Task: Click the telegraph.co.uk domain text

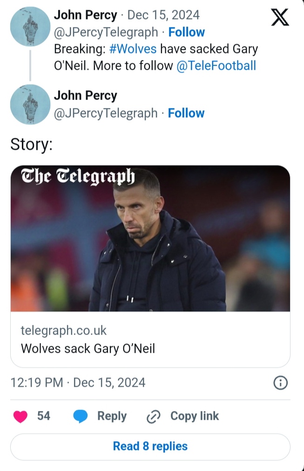Action: 63,330
